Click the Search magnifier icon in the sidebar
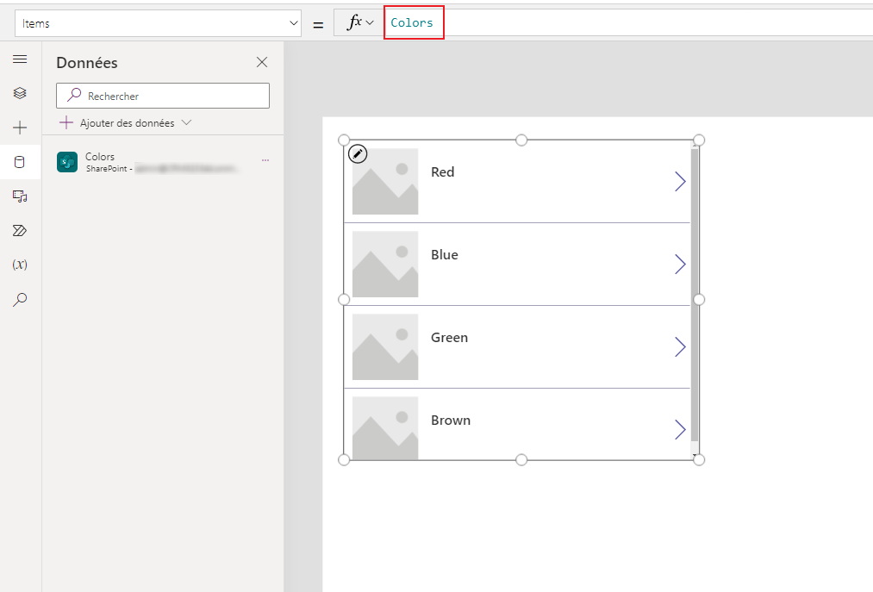This screenshot has width=873, height=592. 20,299
